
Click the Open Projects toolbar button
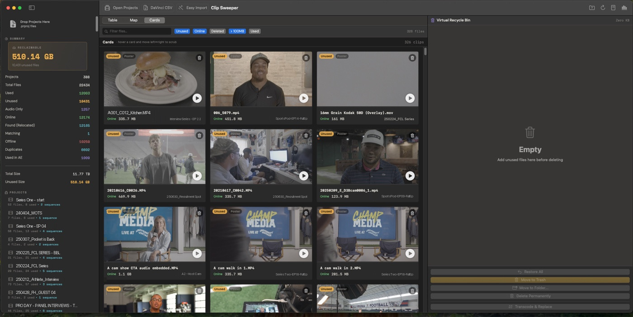click(121, 8)
